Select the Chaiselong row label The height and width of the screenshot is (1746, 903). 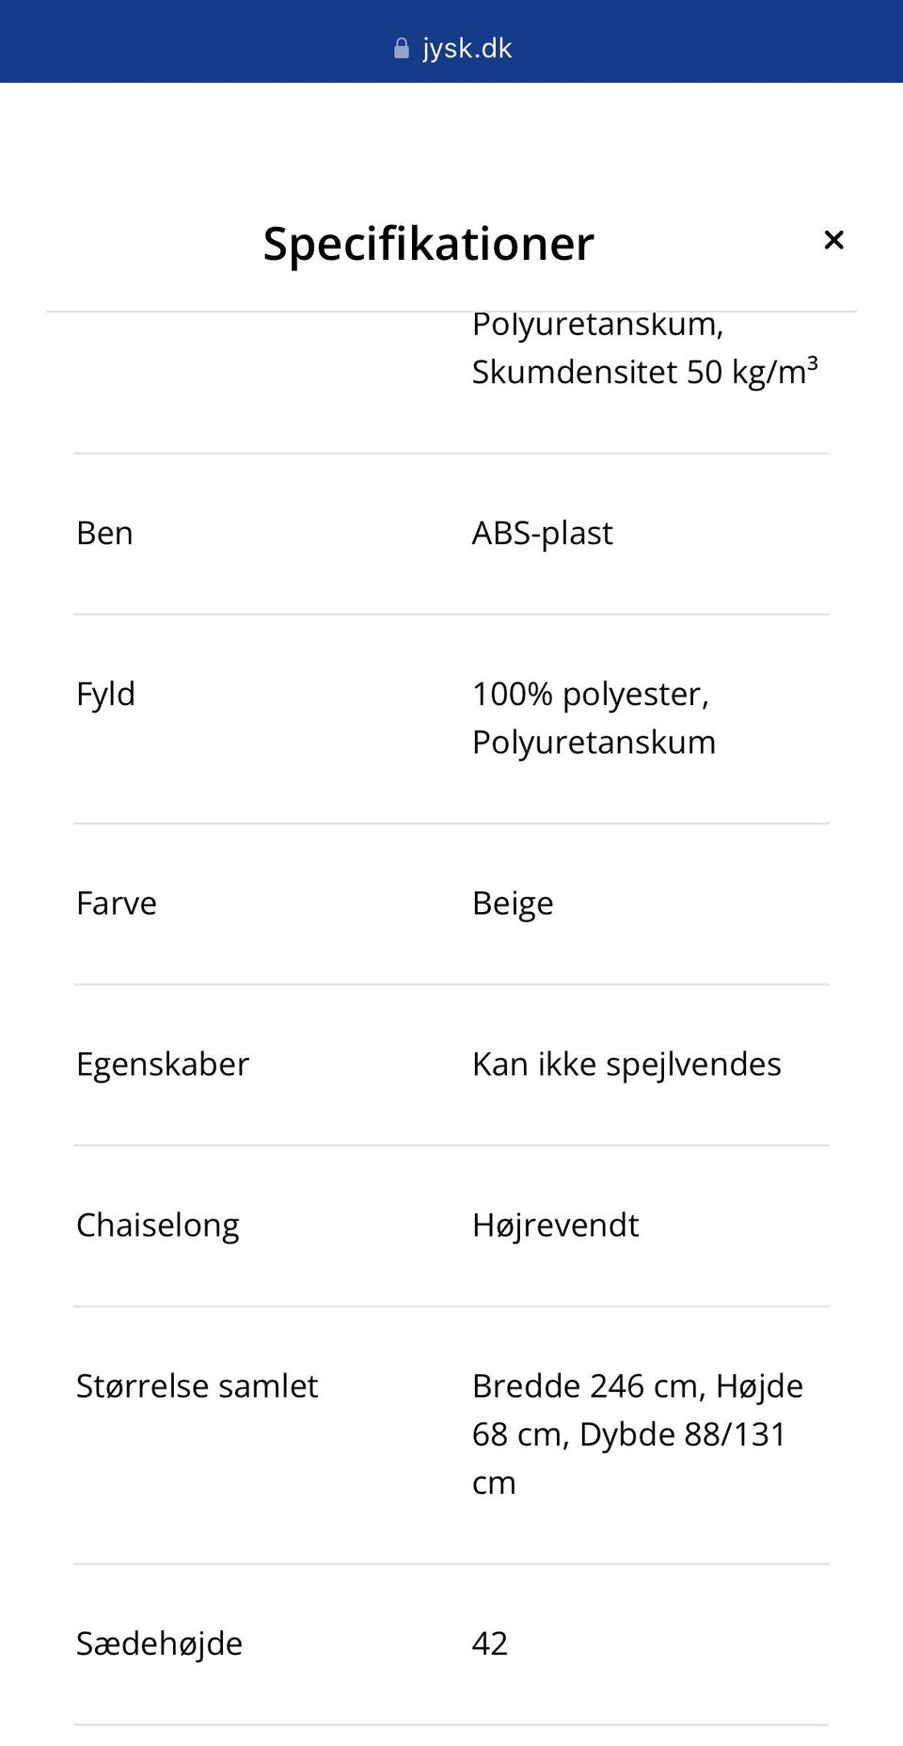158,1225
